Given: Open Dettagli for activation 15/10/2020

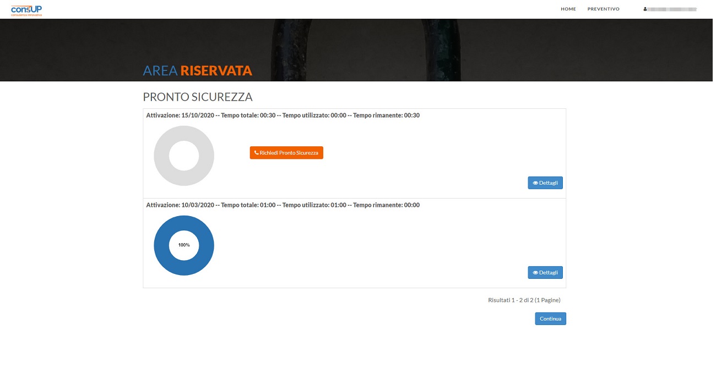Looking at the screenshot, I should point(545,183).
